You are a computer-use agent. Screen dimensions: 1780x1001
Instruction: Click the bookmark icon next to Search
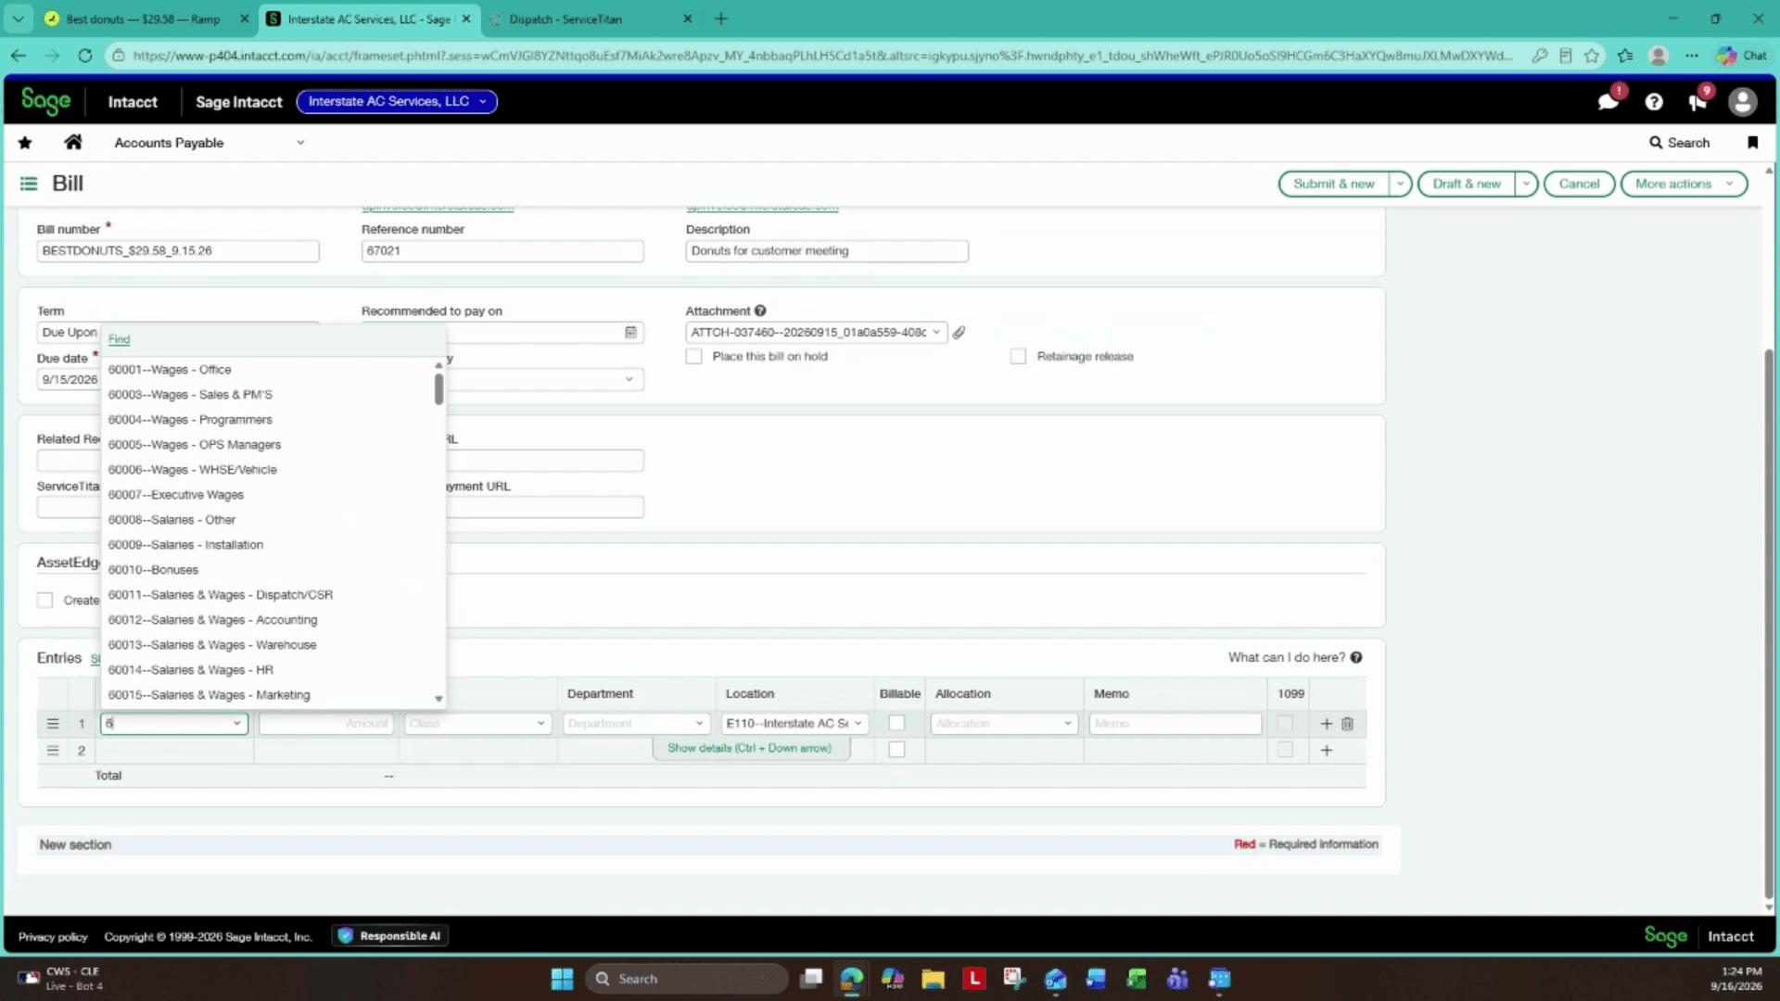point(1752,143)
